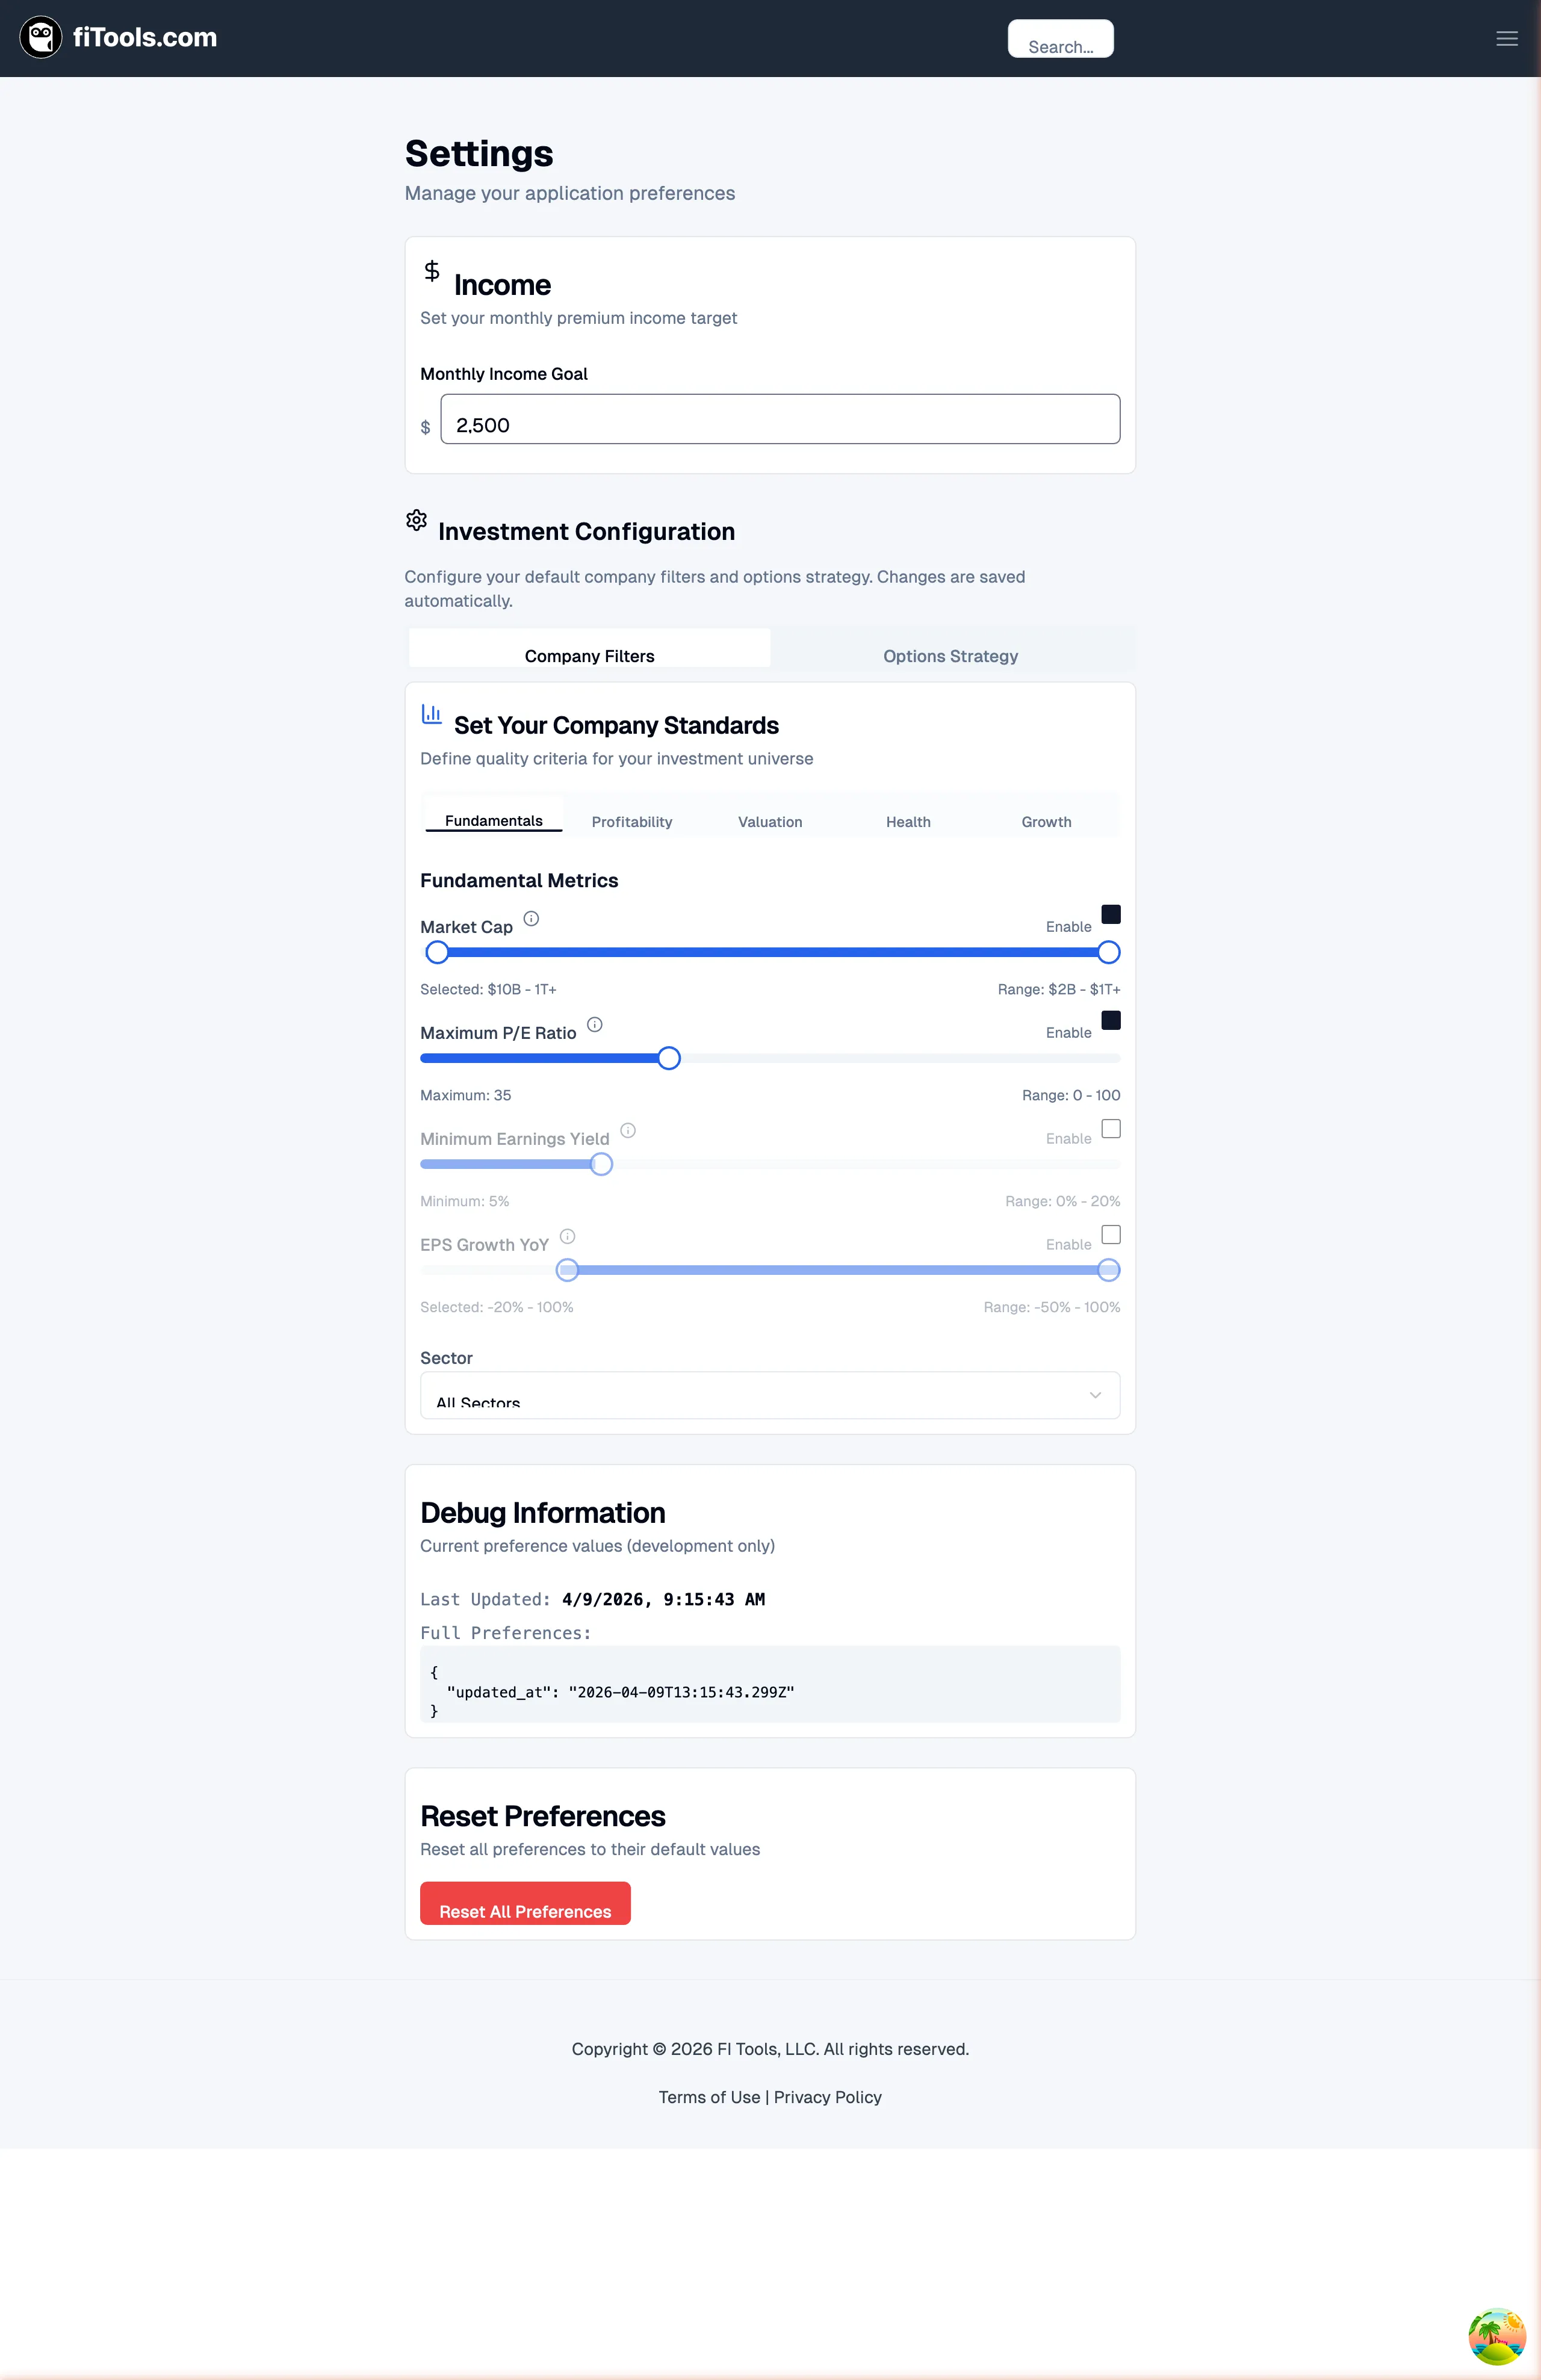
Task: Switch to the Company Filters tab
Action: click(x=590, y=648)
